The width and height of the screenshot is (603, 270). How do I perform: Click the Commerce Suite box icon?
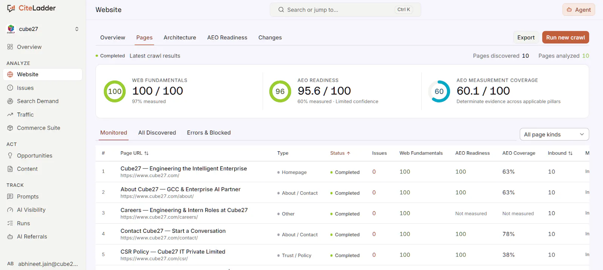[10, 128]
